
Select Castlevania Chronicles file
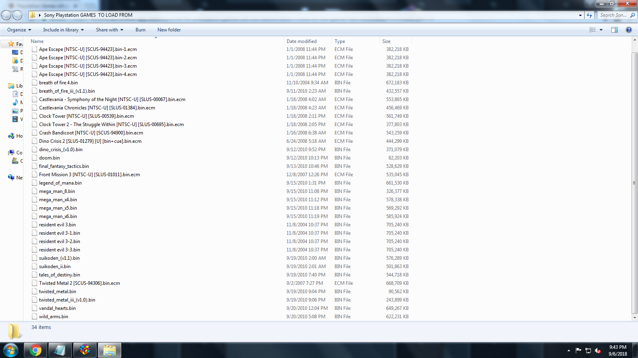(x=97, y=108)
